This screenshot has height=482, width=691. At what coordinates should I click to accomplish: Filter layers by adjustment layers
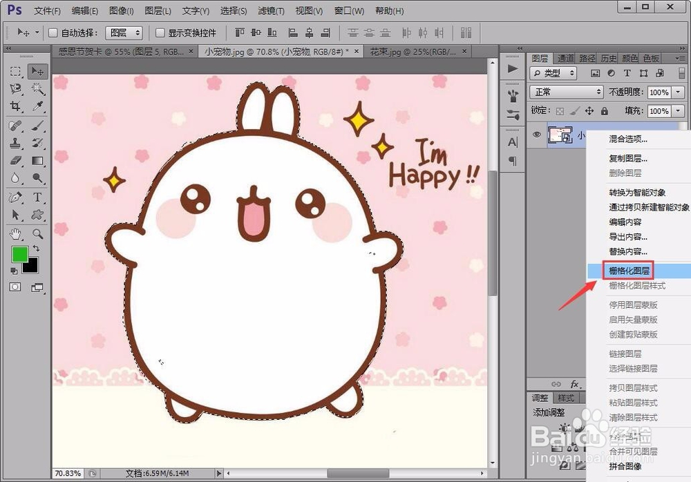click(612, 73)
